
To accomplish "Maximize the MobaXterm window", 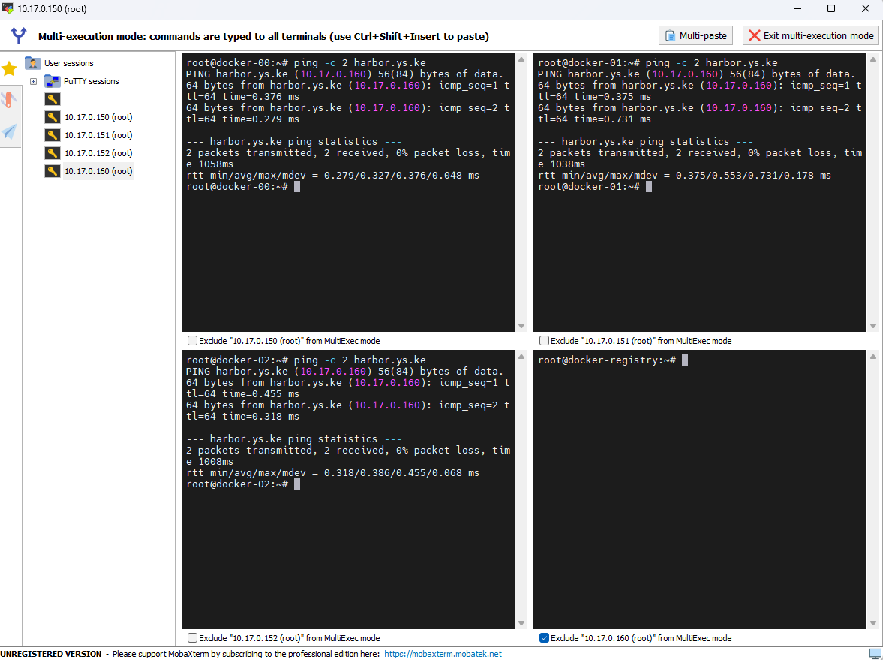I will point(831,8).
